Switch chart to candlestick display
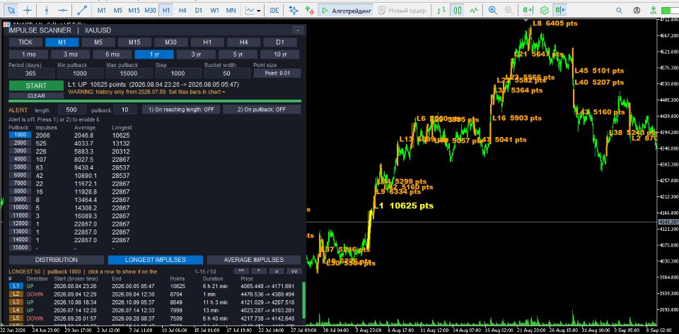 (458, 10)
